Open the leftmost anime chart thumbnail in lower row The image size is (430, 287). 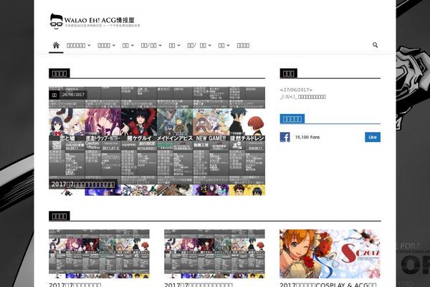tap(99, 254)
